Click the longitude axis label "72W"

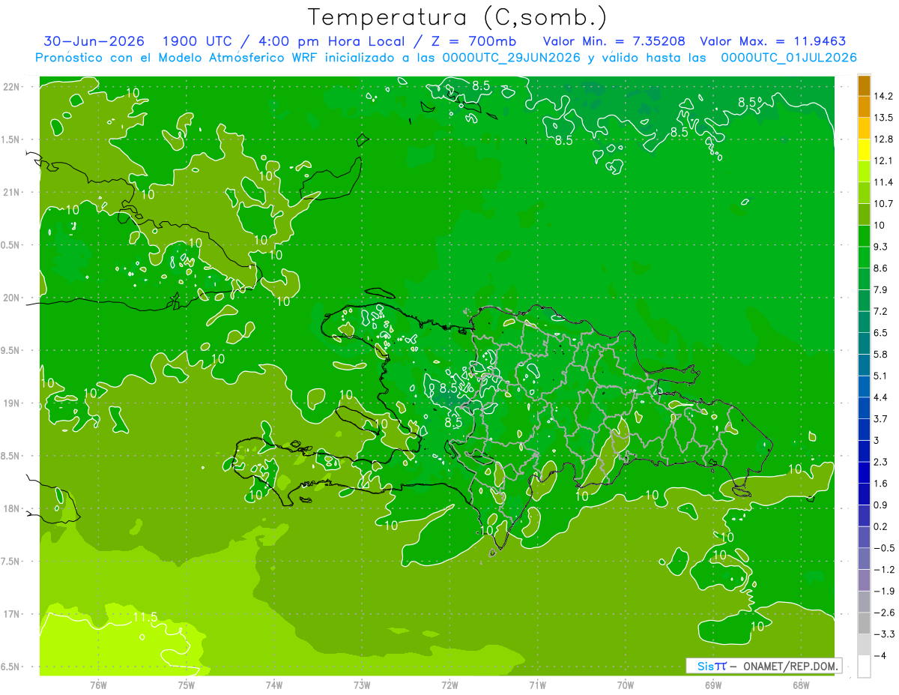tap(449, 686)
